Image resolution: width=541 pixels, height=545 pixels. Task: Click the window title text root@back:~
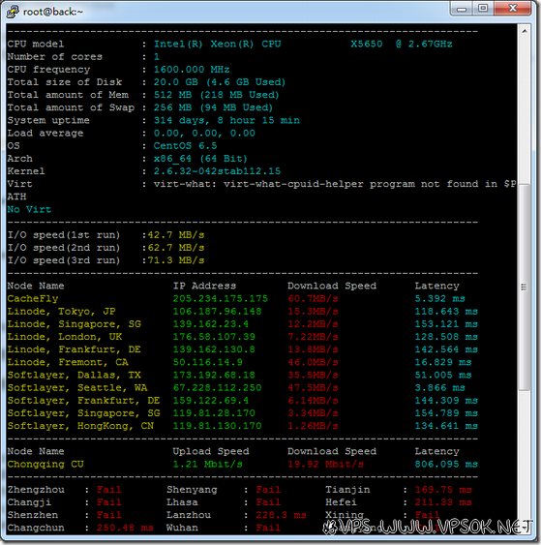[53, 12]
